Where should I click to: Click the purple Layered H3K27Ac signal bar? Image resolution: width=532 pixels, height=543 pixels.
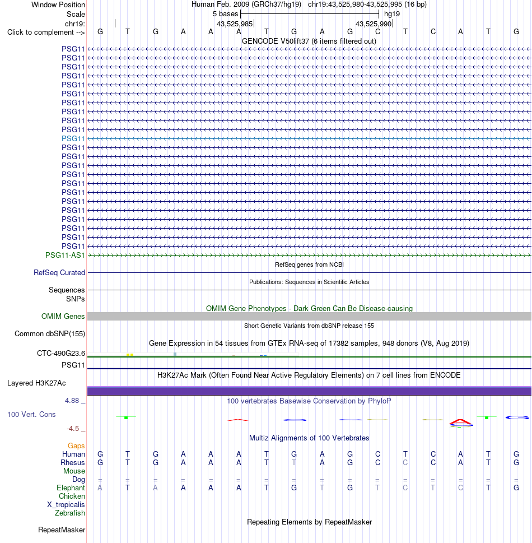coord(309,391)
